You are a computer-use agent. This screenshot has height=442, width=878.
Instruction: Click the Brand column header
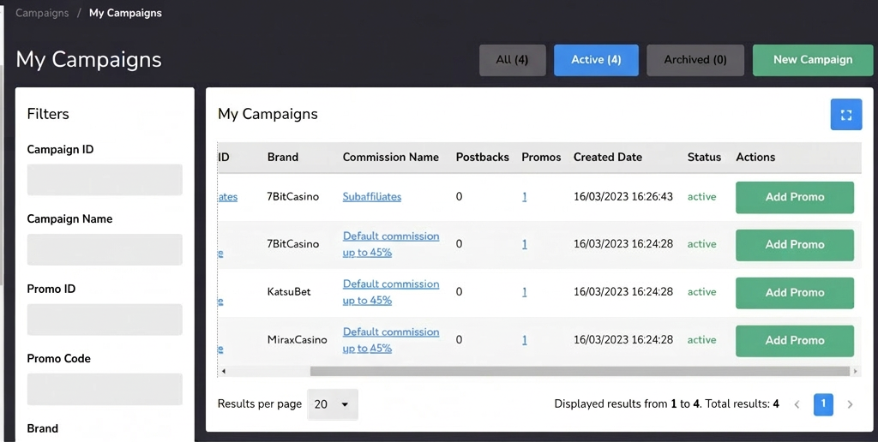283,158
